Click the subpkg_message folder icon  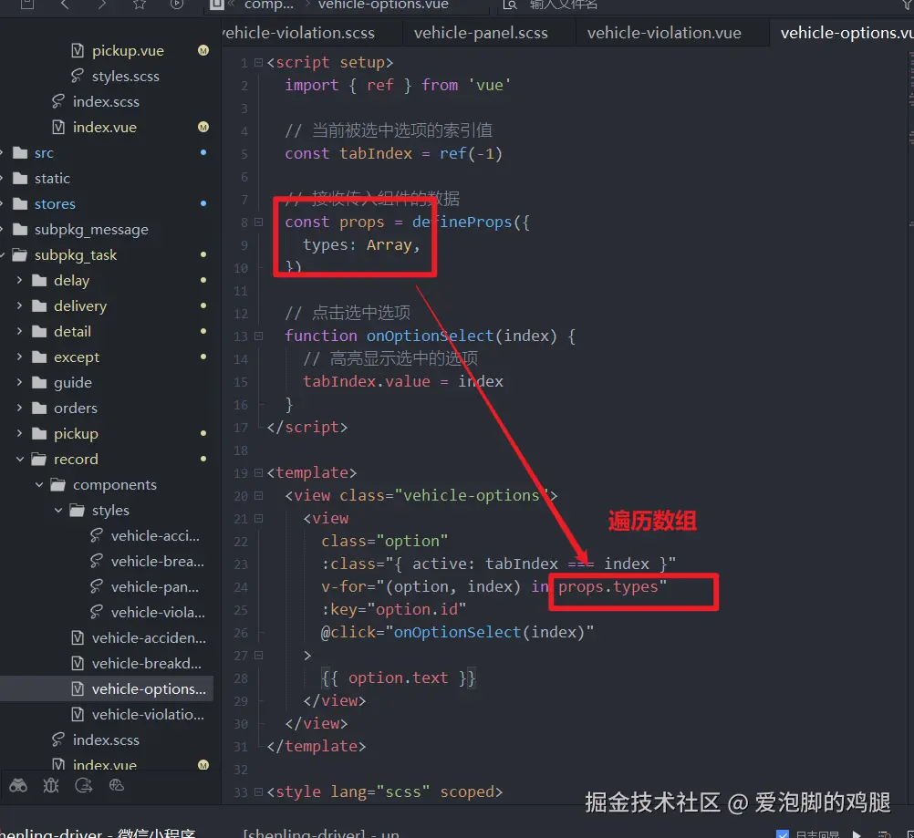click(x=20, y=229)
